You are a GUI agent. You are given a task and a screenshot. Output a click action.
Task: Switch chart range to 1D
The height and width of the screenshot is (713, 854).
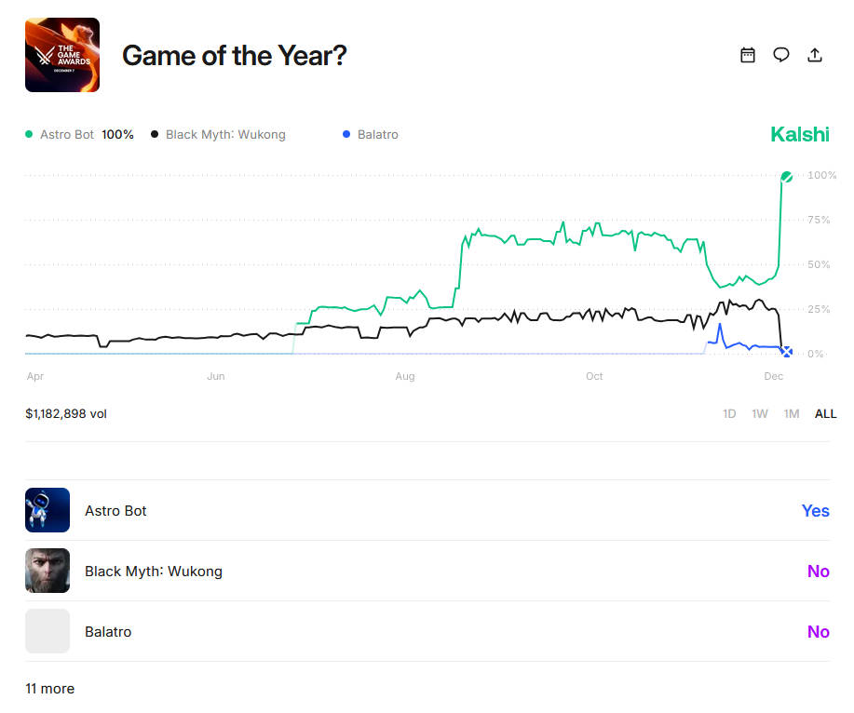pos(729,413)
